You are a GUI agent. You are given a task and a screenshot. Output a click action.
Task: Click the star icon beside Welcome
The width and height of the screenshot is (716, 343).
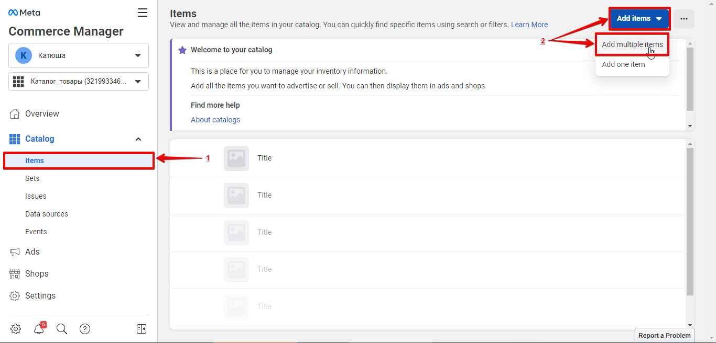[182, 50]
